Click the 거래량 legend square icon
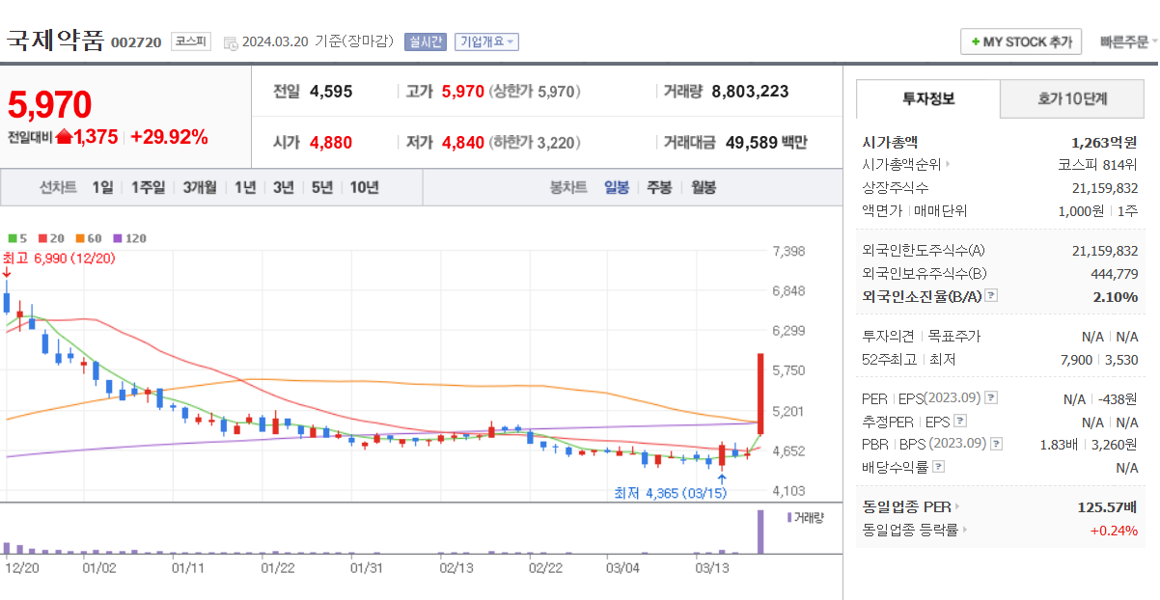 click(x=788, y=518)
